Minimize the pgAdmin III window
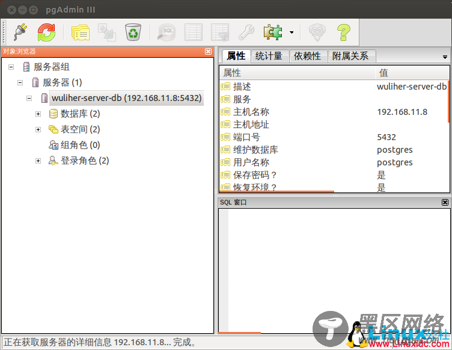 click(x=22, y=10)
